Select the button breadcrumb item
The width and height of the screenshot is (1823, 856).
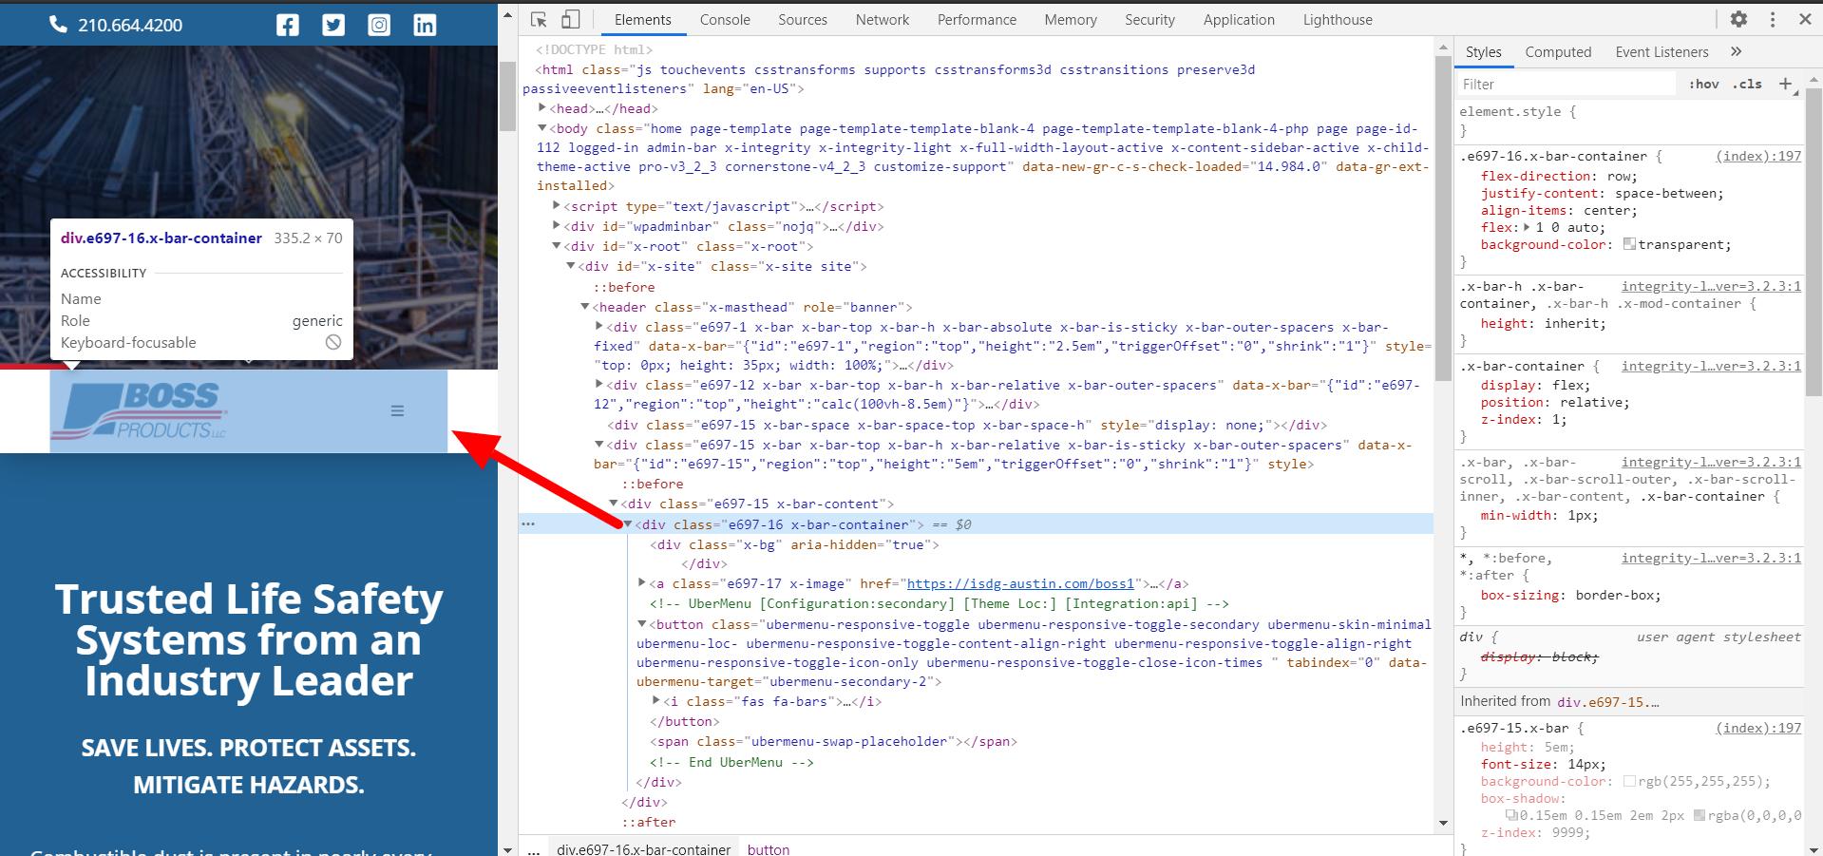769,848
